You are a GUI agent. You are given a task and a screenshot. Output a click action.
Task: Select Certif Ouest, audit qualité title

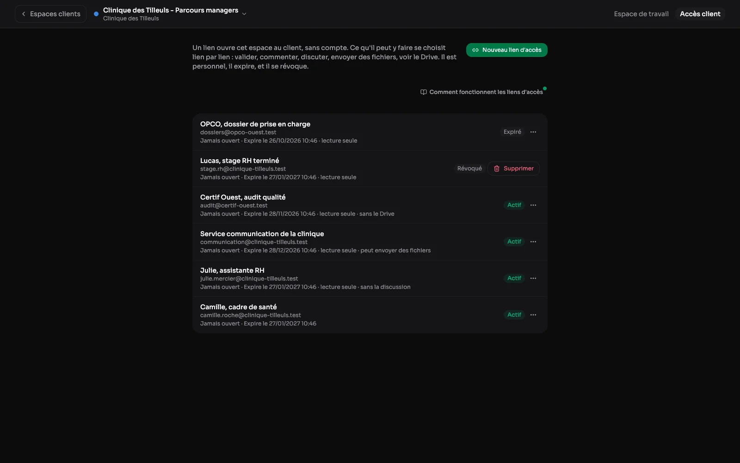click(x=243, y=197)
